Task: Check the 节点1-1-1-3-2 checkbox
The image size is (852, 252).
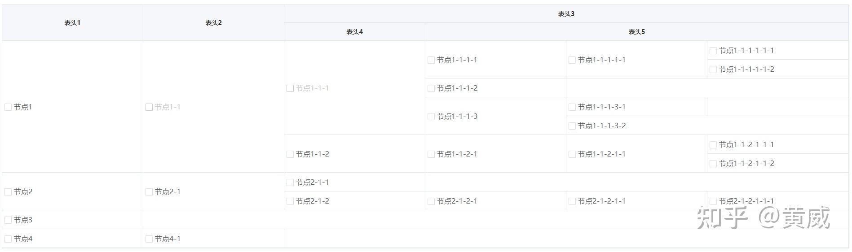Action: click(x=572, y=126)
